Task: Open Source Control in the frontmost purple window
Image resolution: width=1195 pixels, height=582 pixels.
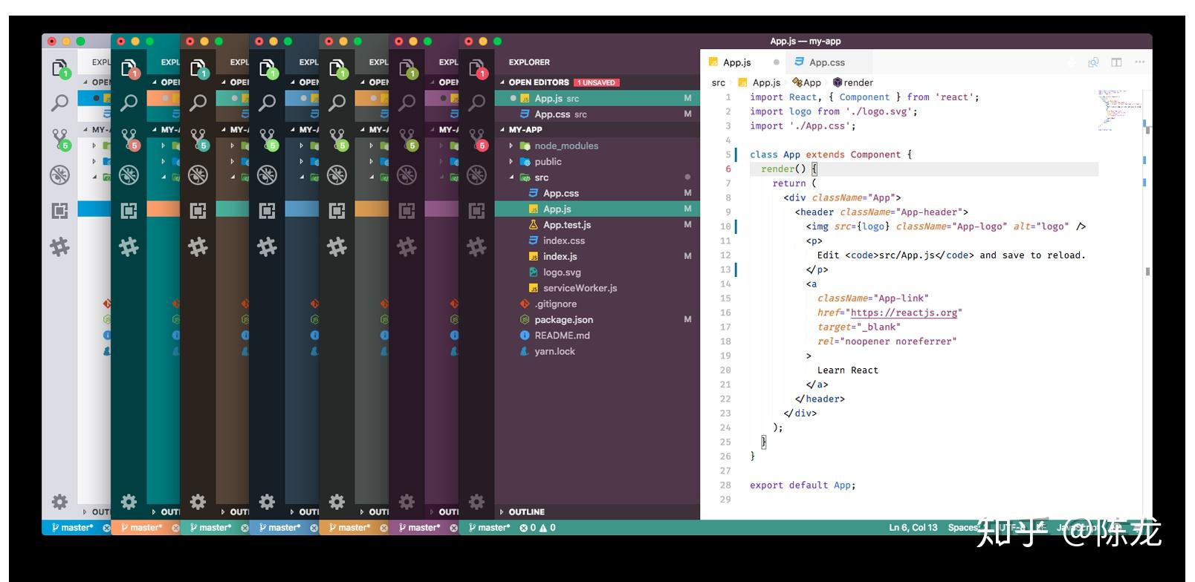Action: [476, 139]
